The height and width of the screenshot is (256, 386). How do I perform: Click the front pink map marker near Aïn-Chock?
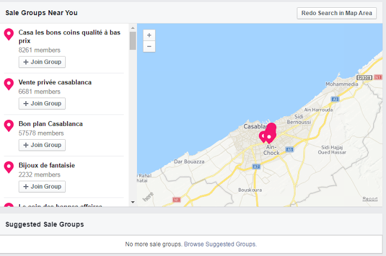click(269, 137)
